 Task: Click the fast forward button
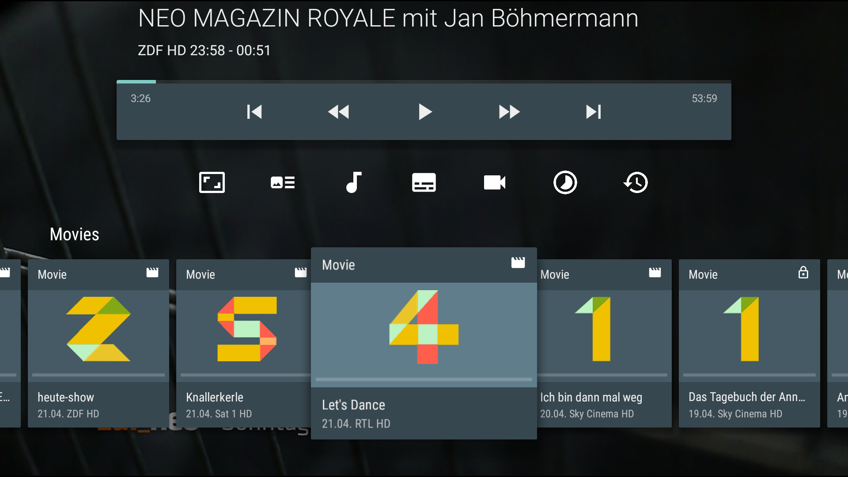pyautogui.click(x=509, y=112)
